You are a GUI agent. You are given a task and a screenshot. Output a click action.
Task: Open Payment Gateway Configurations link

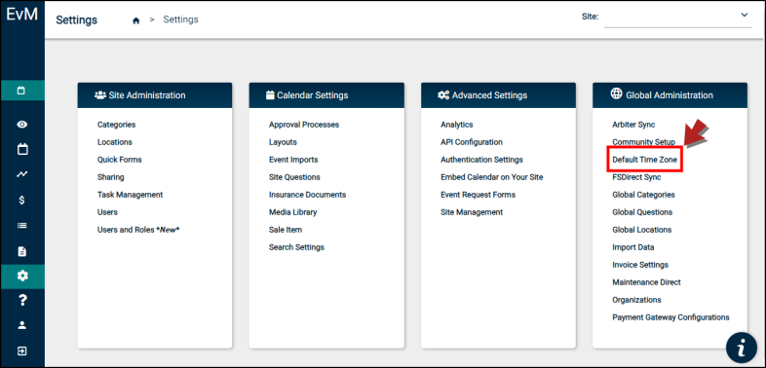[x=670, y=317]
